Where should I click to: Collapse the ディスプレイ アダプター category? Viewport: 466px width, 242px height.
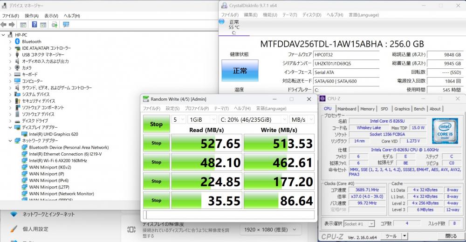click(10, 127)
